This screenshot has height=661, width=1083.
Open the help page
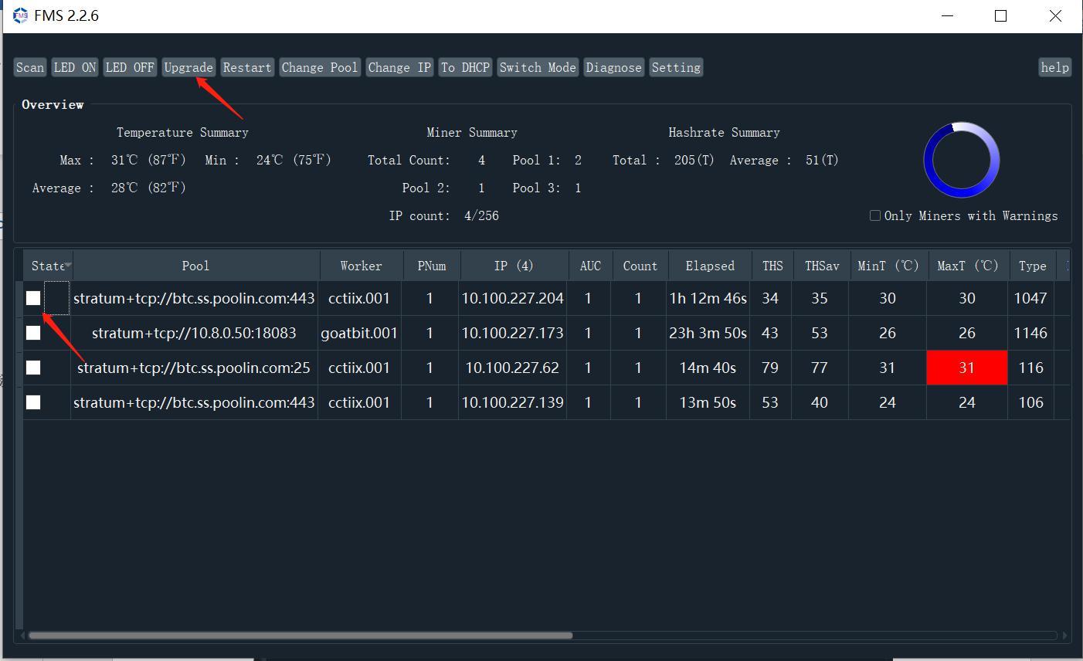[1054, 67]
